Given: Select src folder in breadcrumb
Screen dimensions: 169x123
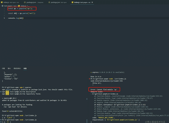Looking at the screenshot, I should click(15, 6).
